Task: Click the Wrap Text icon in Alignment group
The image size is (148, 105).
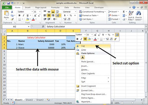Action: pos(57,12)
